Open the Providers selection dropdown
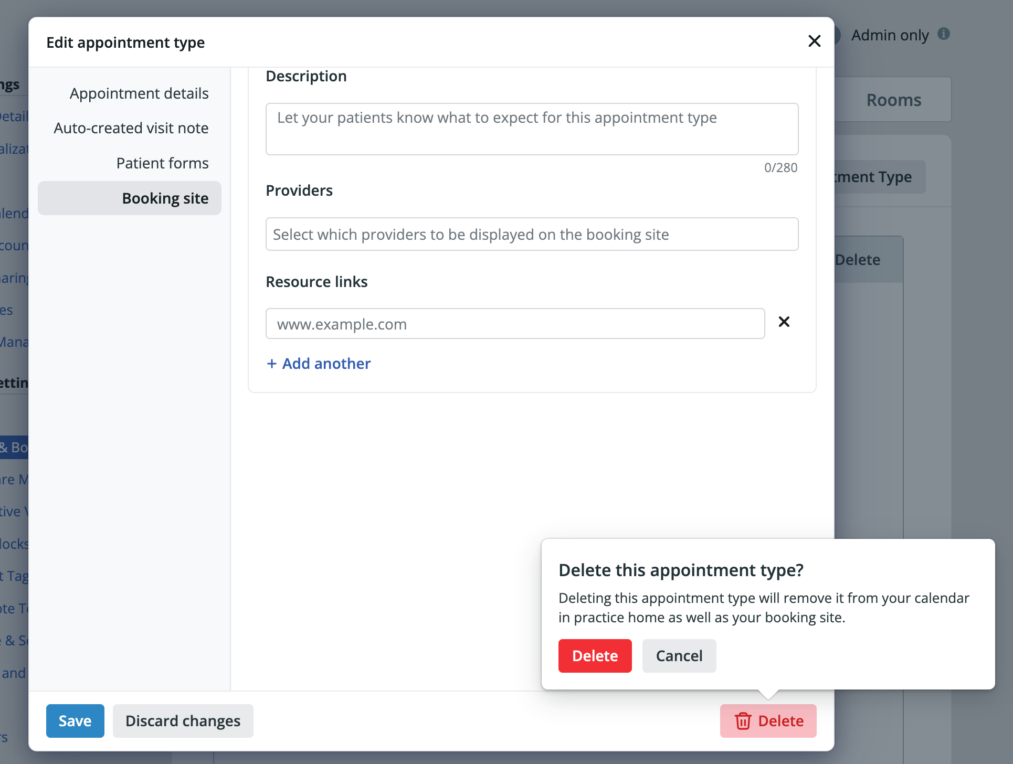1013x764 pixels. (532, 234)
